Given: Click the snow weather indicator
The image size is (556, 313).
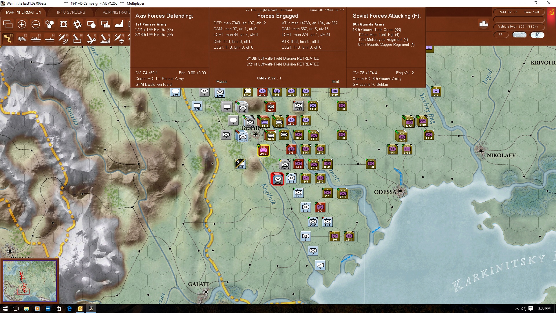Looking at the screenshot, I should pos(519,35).
